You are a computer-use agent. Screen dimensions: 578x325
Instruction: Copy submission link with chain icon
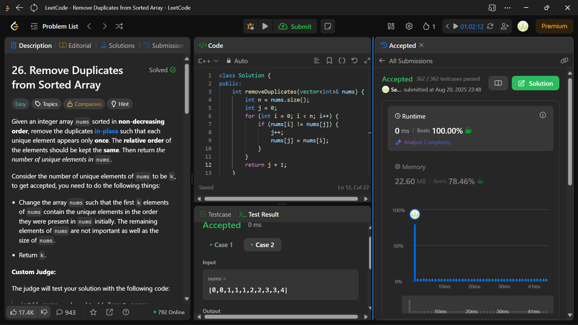564,61
